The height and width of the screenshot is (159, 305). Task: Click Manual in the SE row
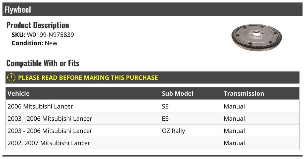point(234,106)
